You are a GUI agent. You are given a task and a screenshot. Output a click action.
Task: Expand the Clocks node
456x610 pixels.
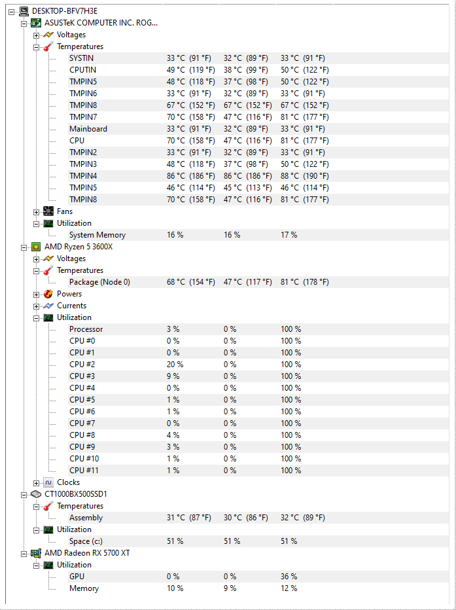point(36,483)
